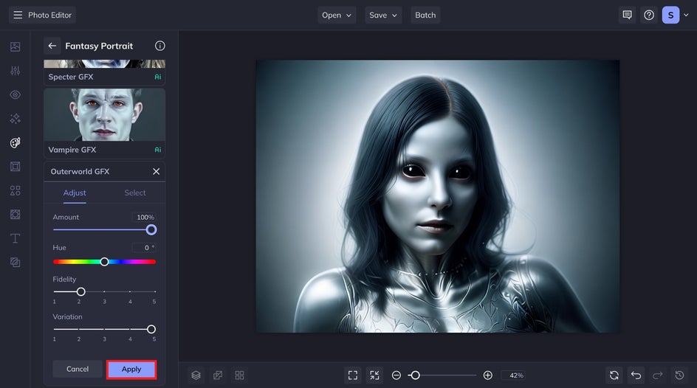This screenshot has width=697, height=388.
Task: Toggle the grid view icon
Action: (239, 375)
